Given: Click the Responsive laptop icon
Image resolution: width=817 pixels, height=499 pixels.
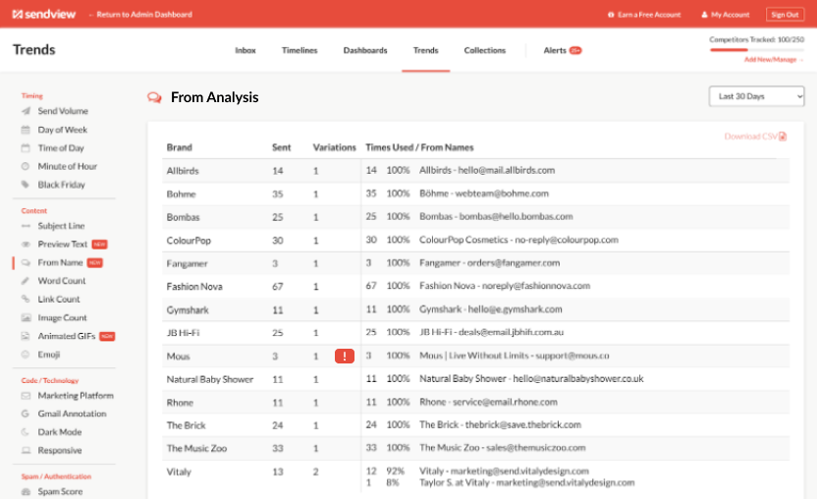Looking at the screenshot, I should click(26, 450).
